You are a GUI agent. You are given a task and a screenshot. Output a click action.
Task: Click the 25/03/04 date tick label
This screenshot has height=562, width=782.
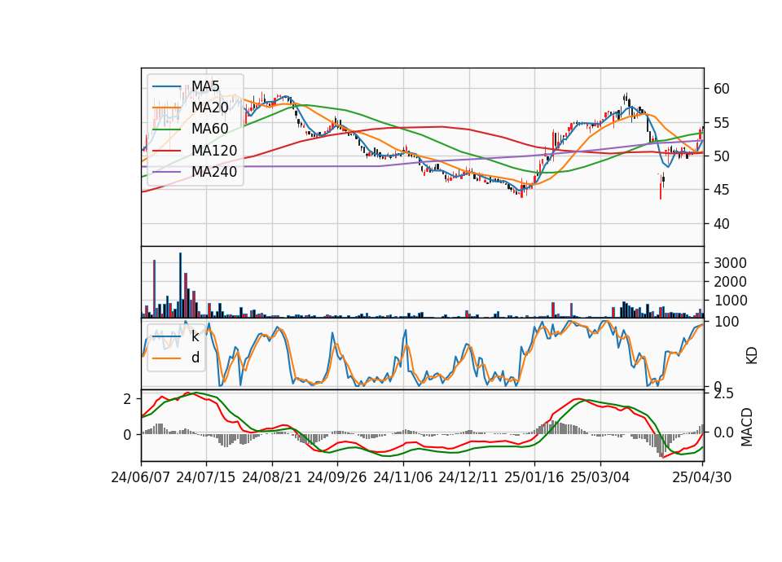(x=600, y=477)
